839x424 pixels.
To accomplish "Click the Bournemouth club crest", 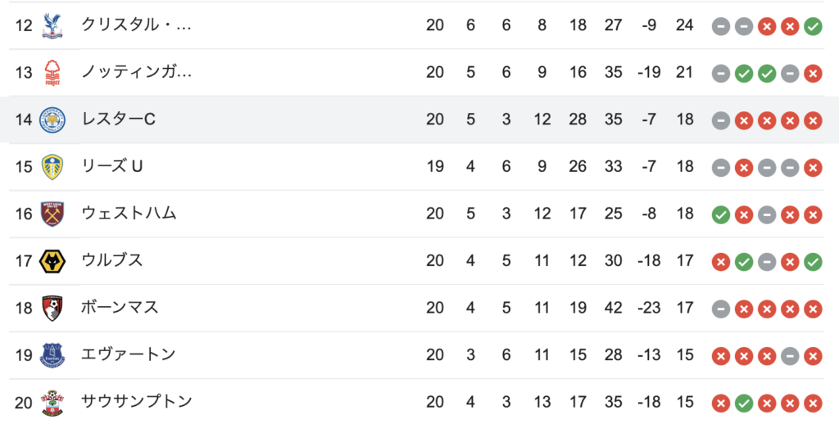I will click(x=52, y=308).
